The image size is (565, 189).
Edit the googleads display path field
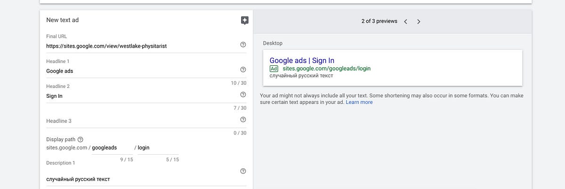(x=112, y=148)
